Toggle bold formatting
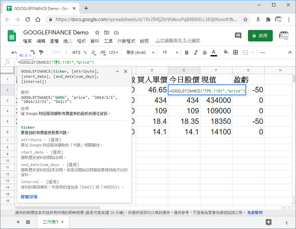This screenshot has width=296, height=229. pyautogui.click(x=187, y=52)
